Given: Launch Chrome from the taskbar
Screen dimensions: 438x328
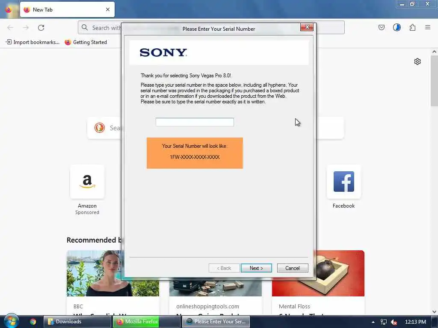Looking at the screenshot, I should [33, 322].
